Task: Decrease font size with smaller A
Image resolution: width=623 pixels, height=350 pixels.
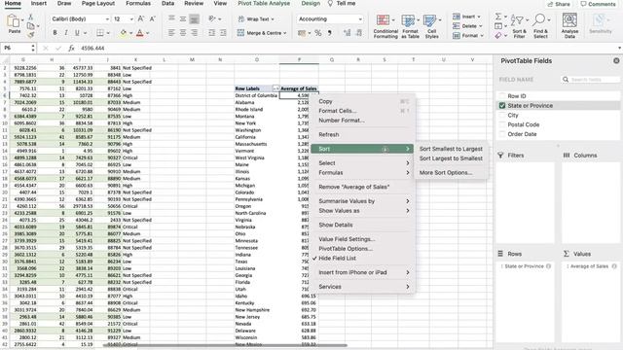Action: pyautogui.click(x=152, y=18)
